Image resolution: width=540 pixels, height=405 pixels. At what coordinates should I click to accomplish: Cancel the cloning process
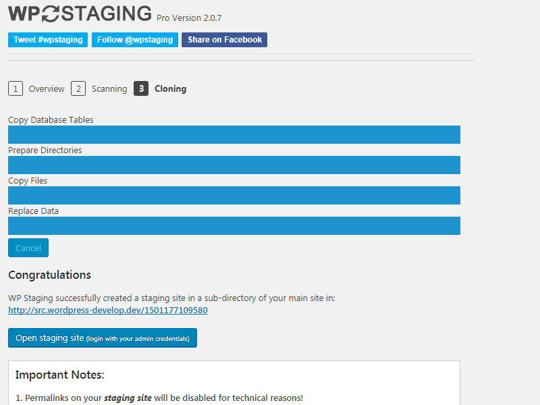(28, 248)
